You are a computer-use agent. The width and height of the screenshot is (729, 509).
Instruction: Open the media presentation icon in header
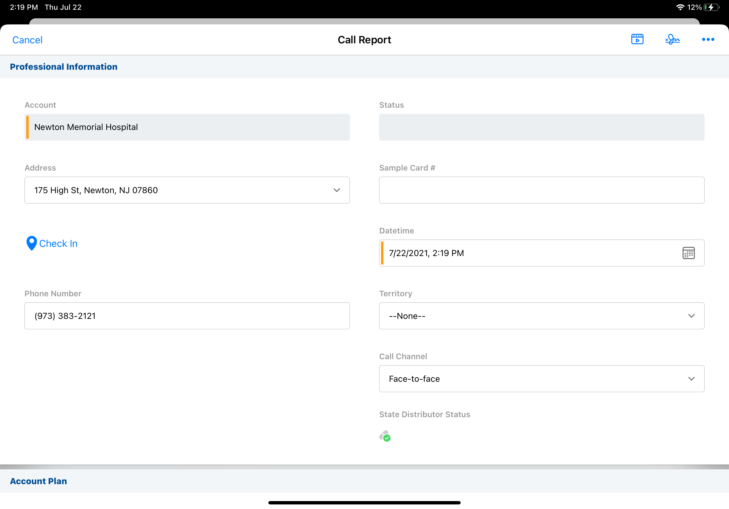(637, 39)
